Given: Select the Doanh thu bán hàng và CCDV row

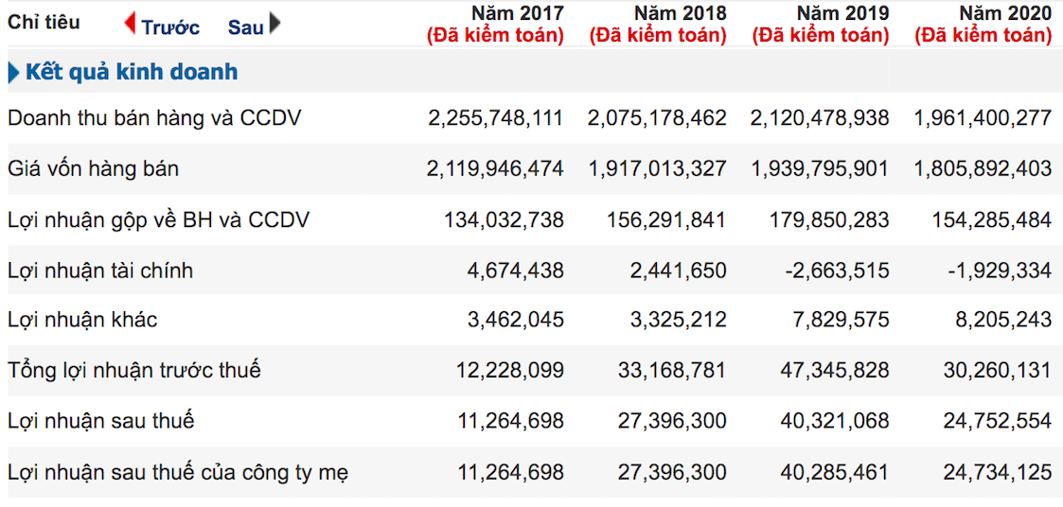Looking at the screenshot, I should (154, 118).
